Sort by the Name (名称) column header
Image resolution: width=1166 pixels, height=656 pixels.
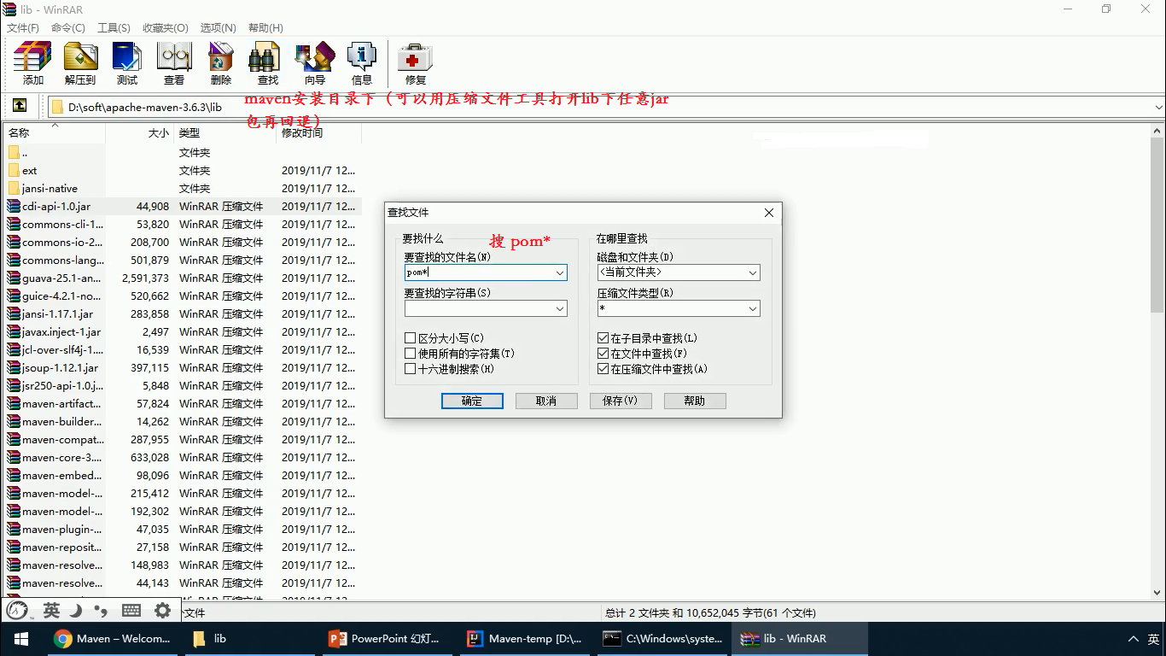pyautogui.click(x=55, y=132)
